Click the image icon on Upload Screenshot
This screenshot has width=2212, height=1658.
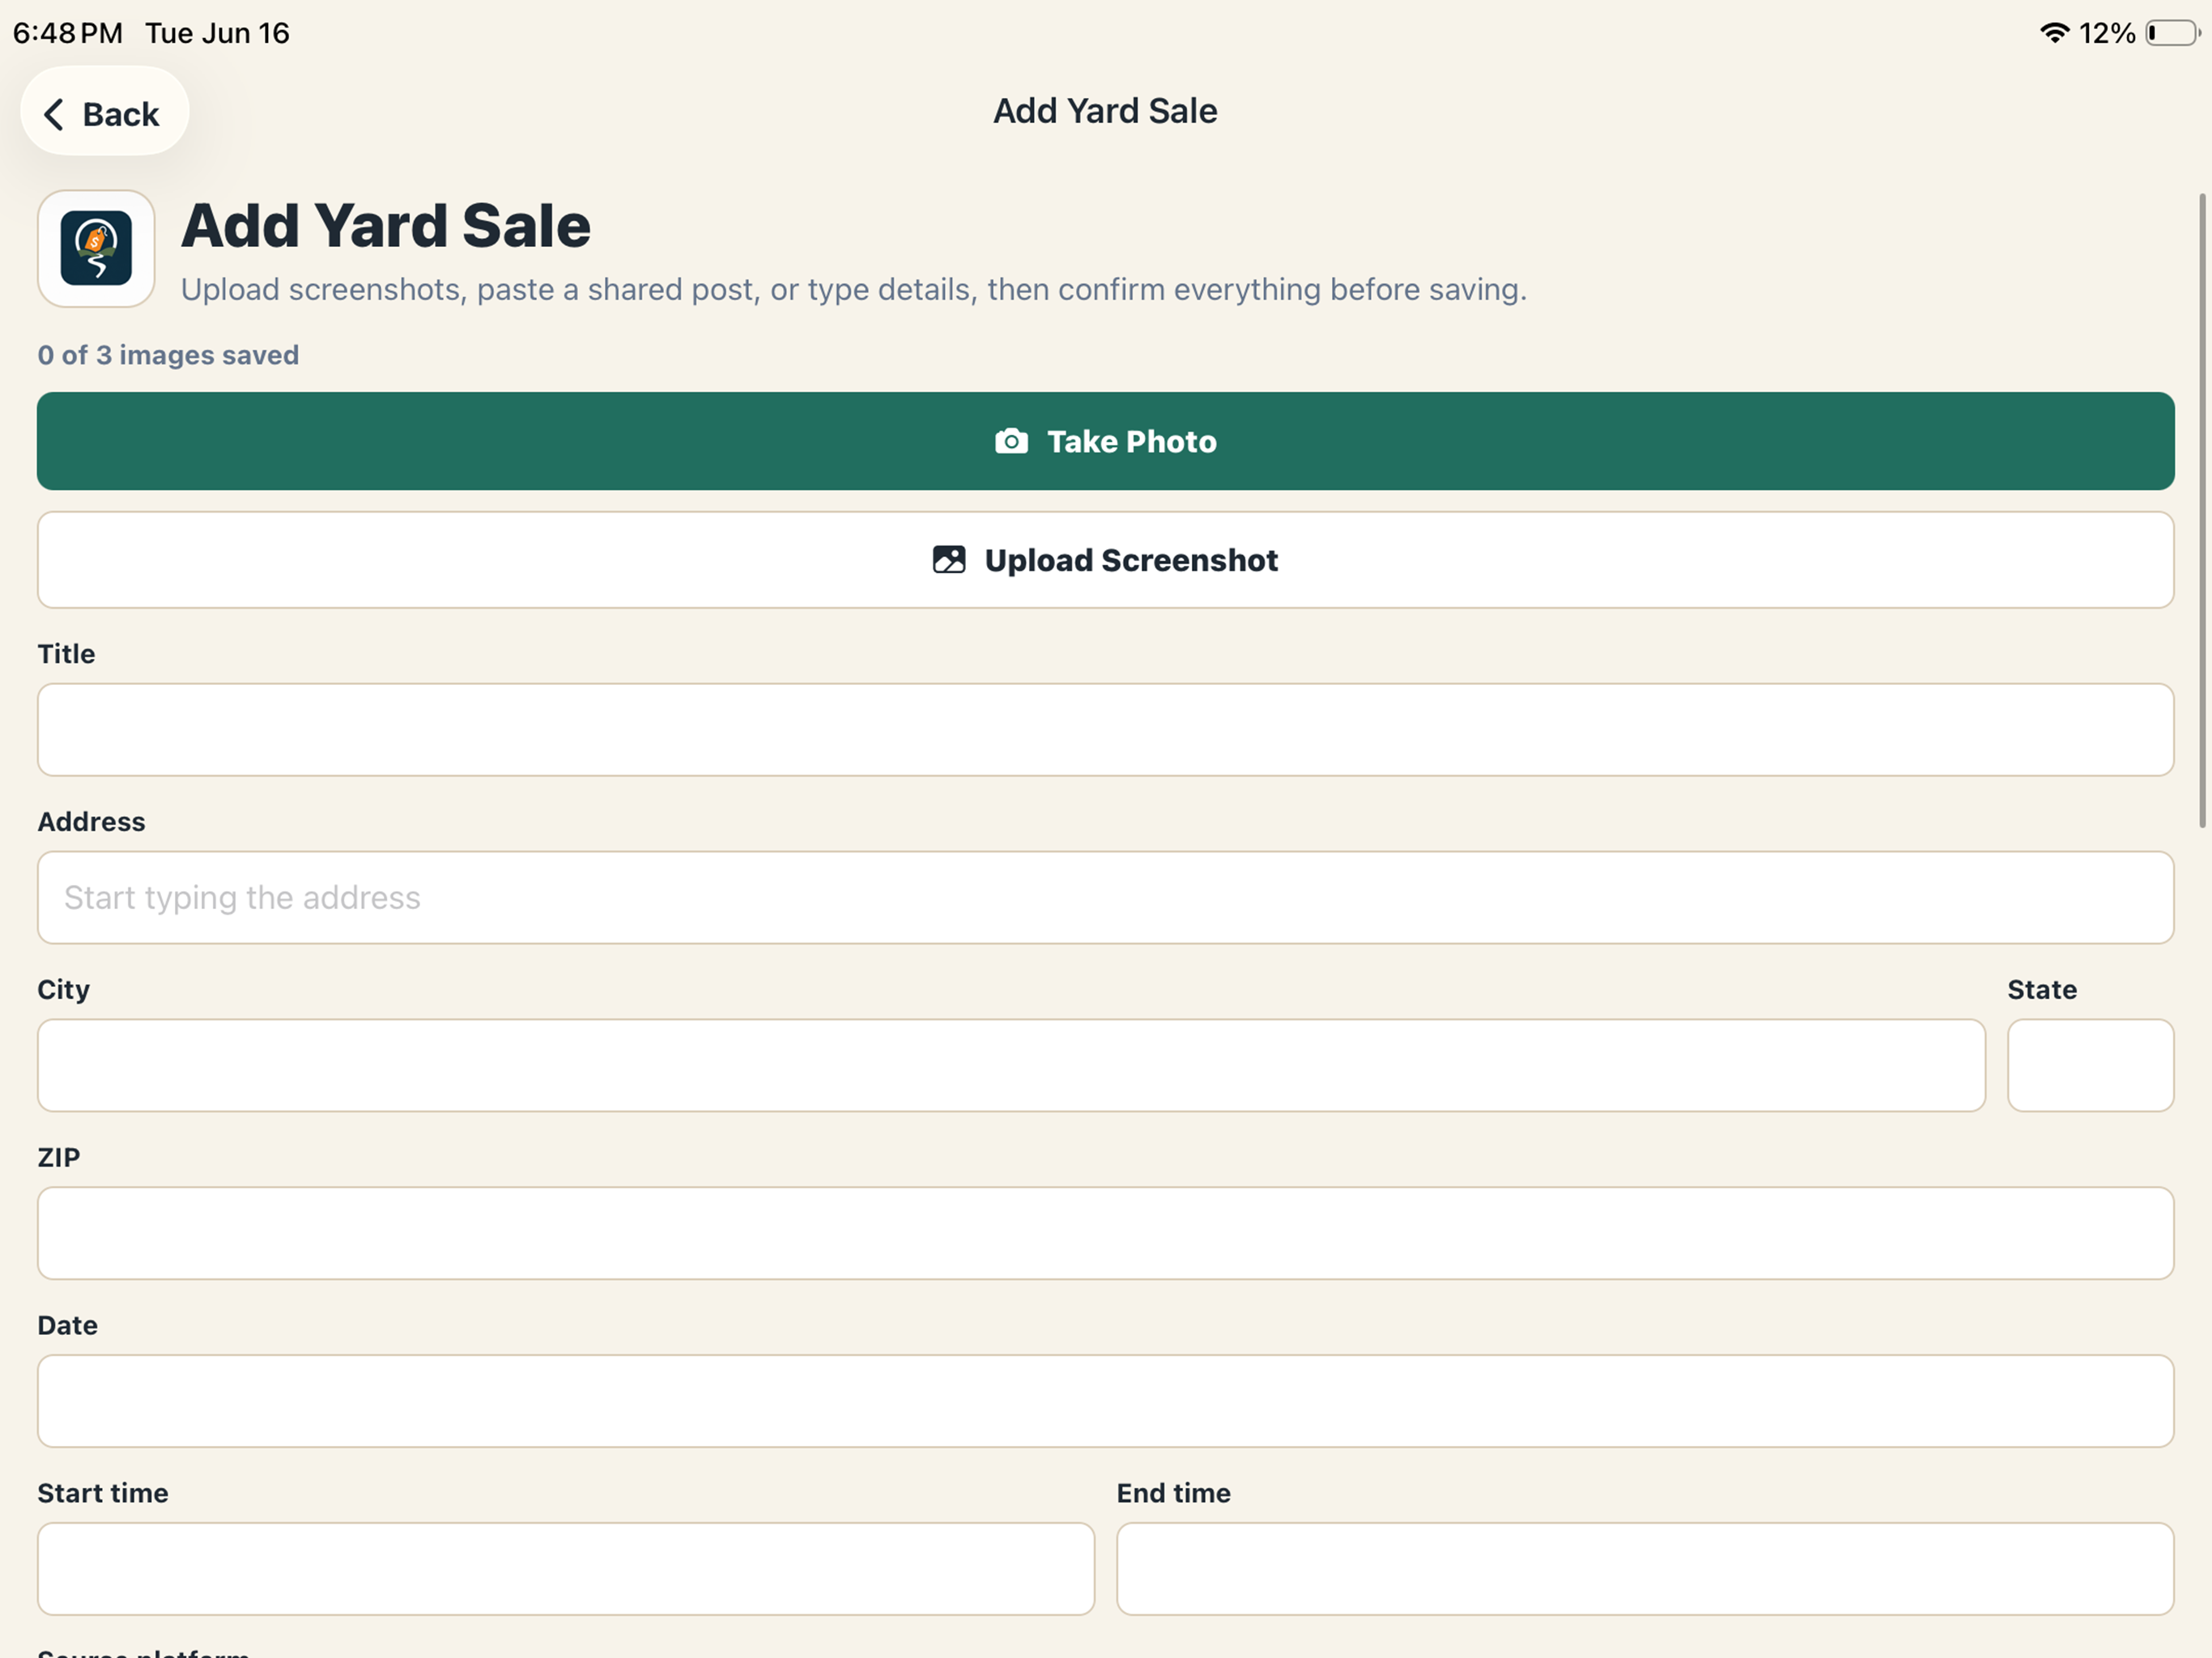tap(949, 559)
